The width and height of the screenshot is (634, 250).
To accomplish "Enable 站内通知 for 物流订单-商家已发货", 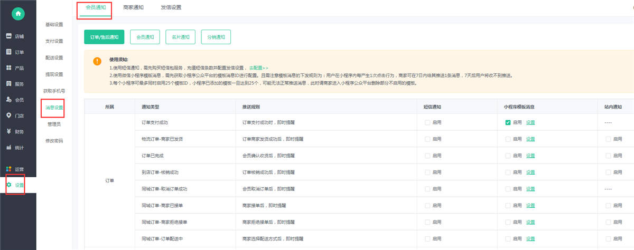I will 608,139.
